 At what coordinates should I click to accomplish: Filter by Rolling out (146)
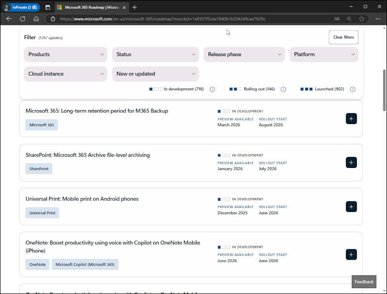(x=252, y=89)
